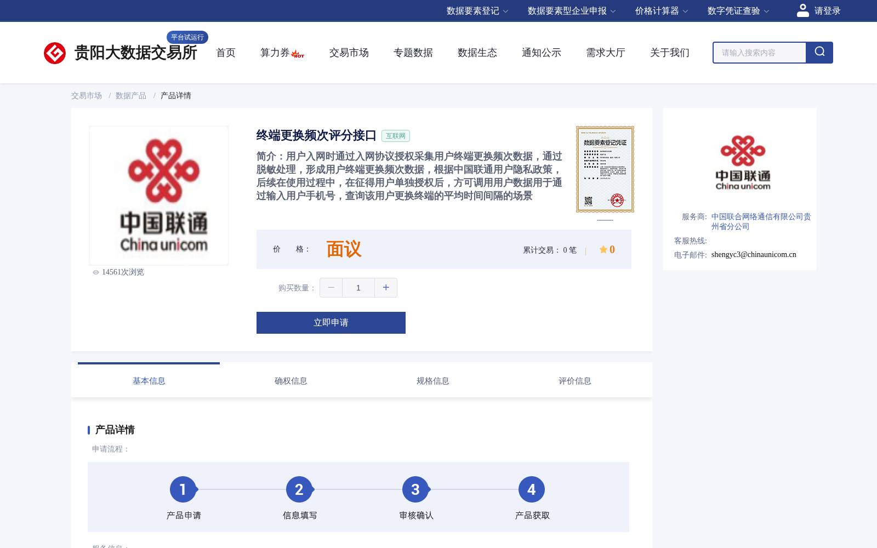Switch to the 确权信息 tab
Image resolution: width=877 pixels, height=548 pixels.
point(291,380)
